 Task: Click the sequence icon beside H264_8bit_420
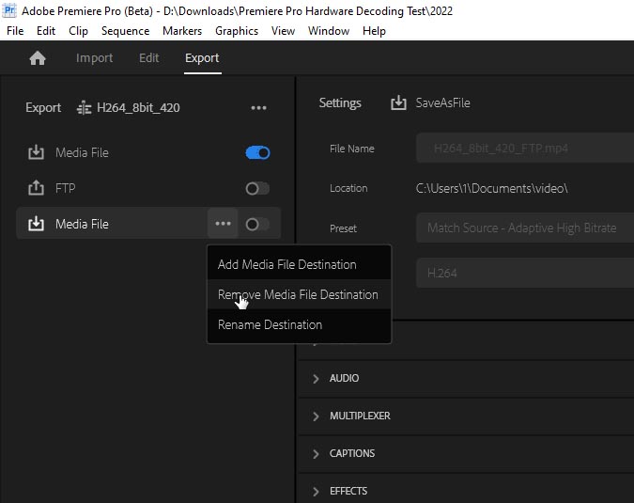tap(85, 108)
